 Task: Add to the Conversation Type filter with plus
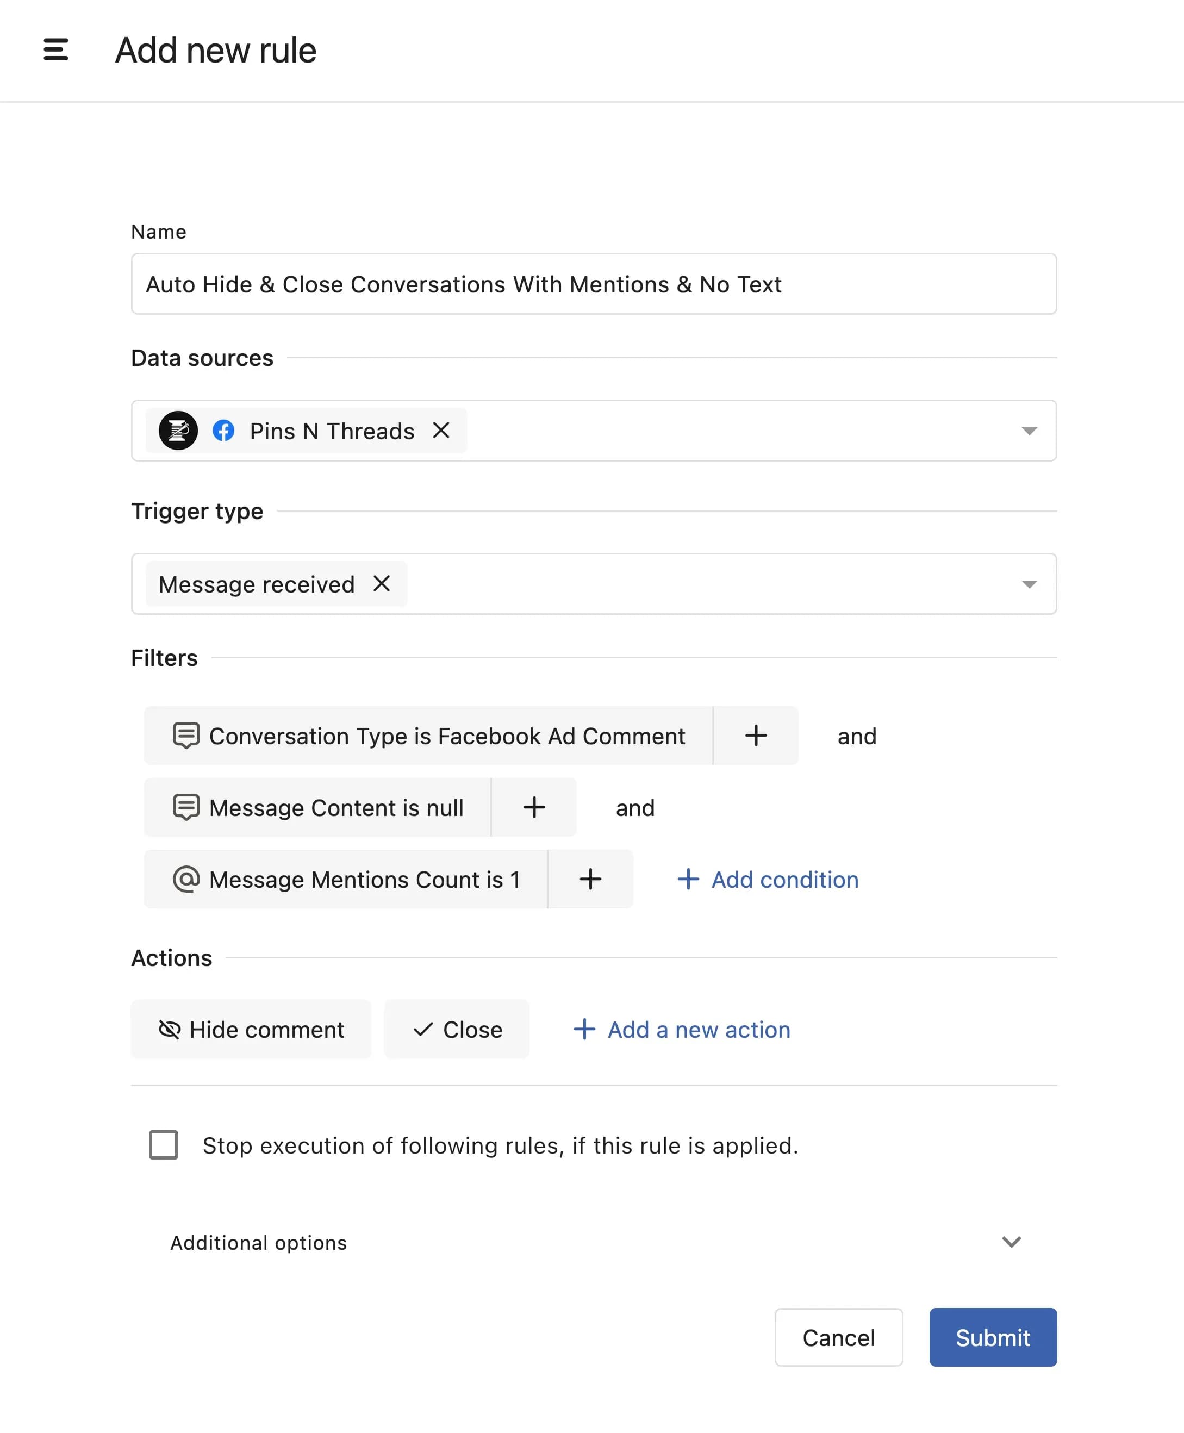point(756,736)
